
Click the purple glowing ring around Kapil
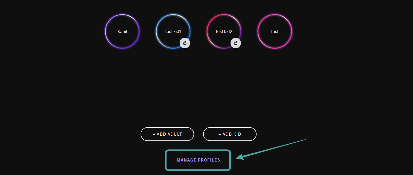click(x=106, y=32)
